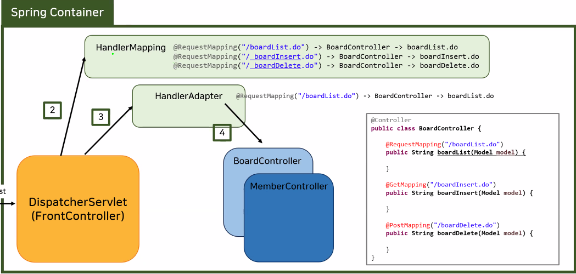Viewport: 576px width, 274px height.
Task: Click the @GetMapping("/boardInsert.do") annotation
Action: pos(441,184)
